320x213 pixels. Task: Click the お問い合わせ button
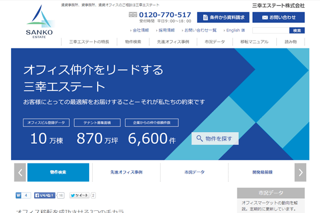tap(278, 18)
